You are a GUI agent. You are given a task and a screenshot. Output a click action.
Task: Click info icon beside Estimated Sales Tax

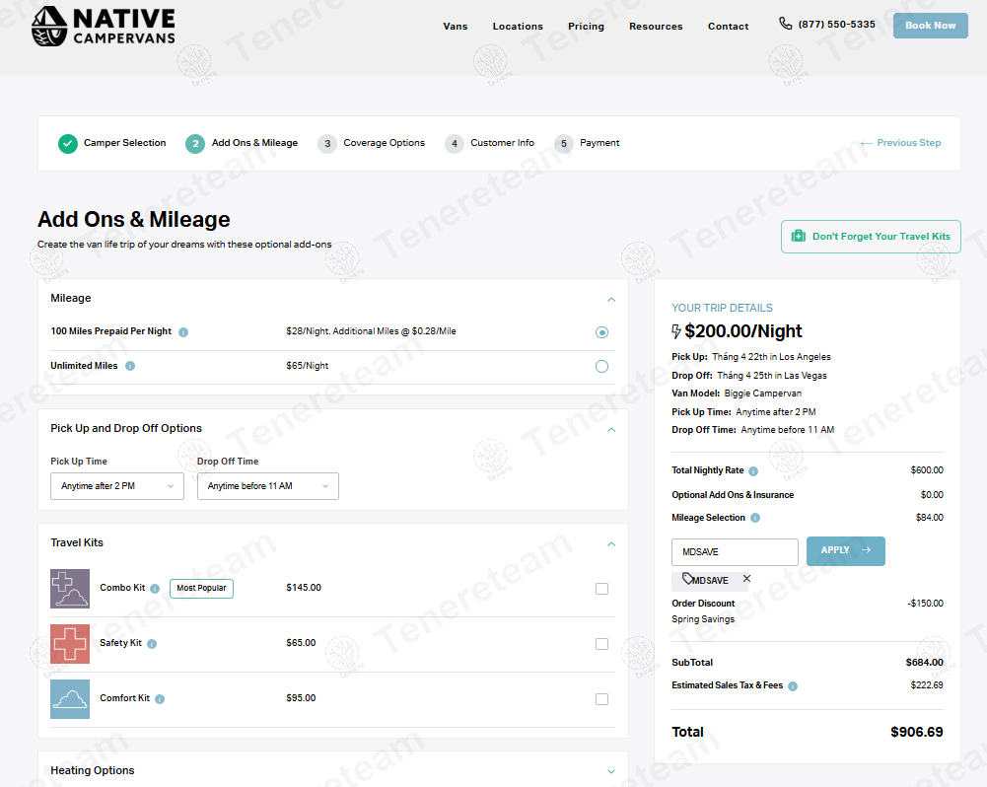point(793,685)
